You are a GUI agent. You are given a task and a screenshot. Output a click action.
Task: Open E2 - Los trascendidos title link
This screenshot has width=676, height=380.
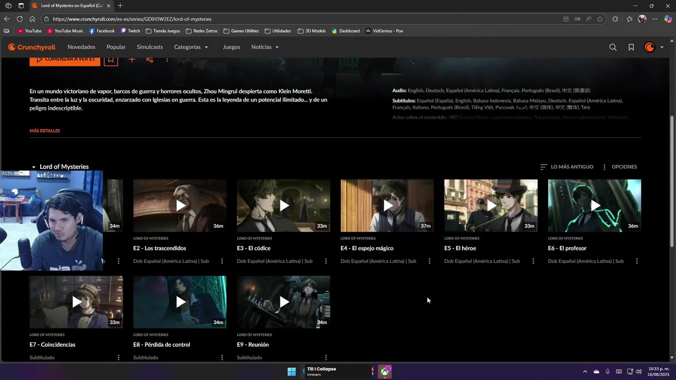click(159, 248)
